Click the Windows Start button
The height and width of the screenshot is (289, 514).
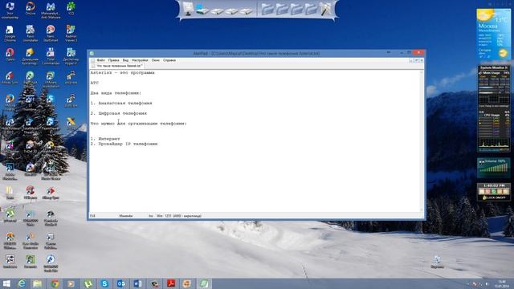pos(6,283)
